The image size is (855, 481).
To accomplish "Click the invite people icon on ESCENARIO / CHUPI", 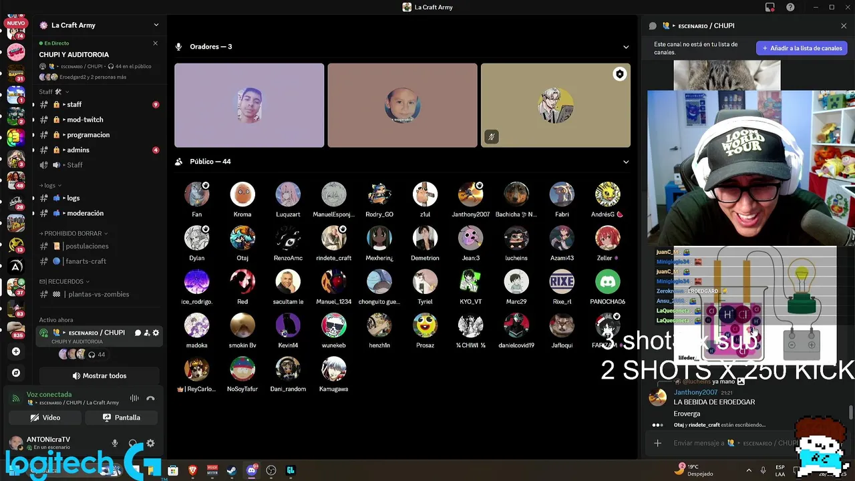I will pyautogui.click(x=147, y=333).
